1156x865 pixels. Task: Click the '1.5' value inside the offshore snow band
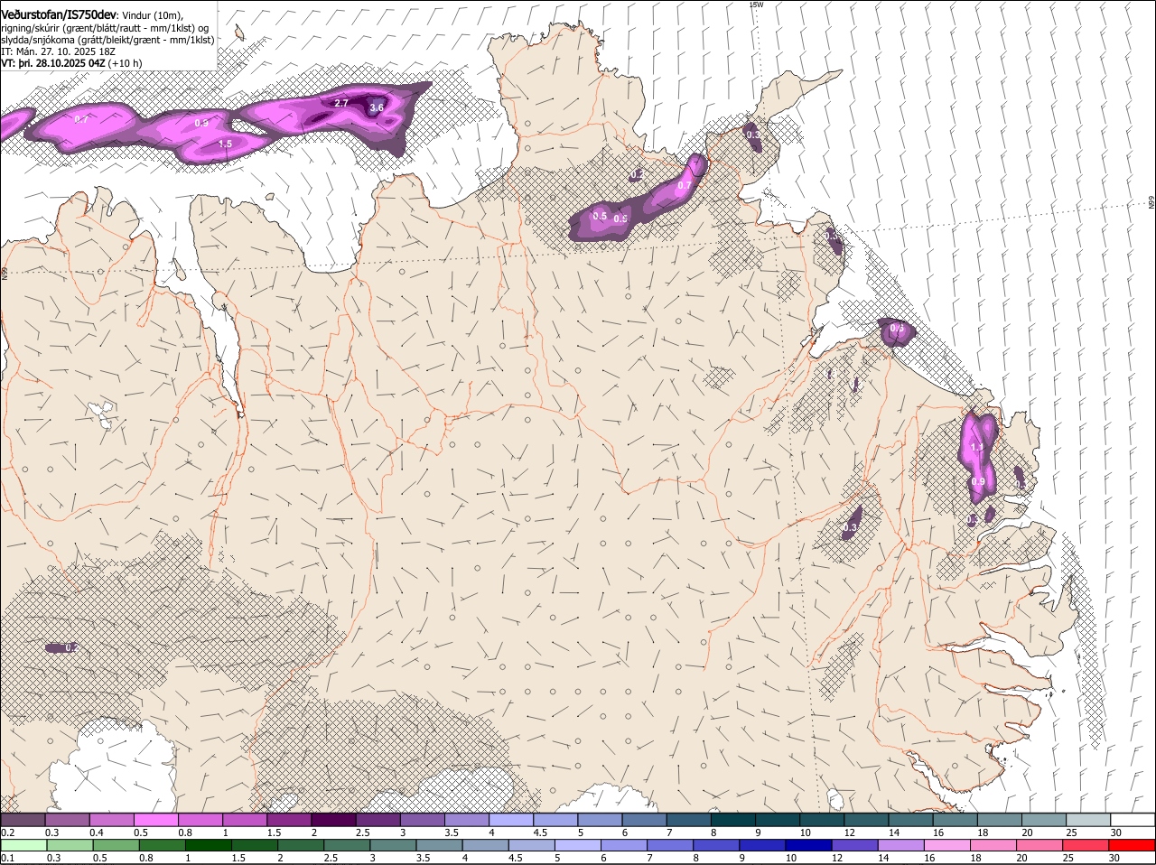225,144
